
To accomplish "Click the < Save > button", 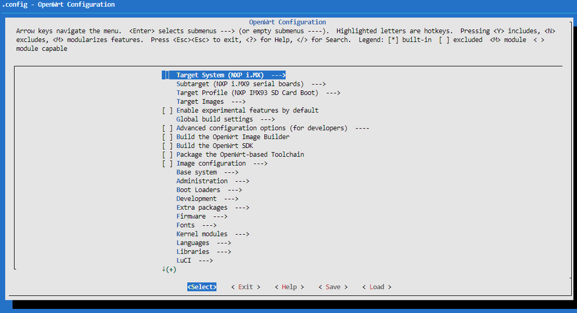I will (x=333, y=287).
